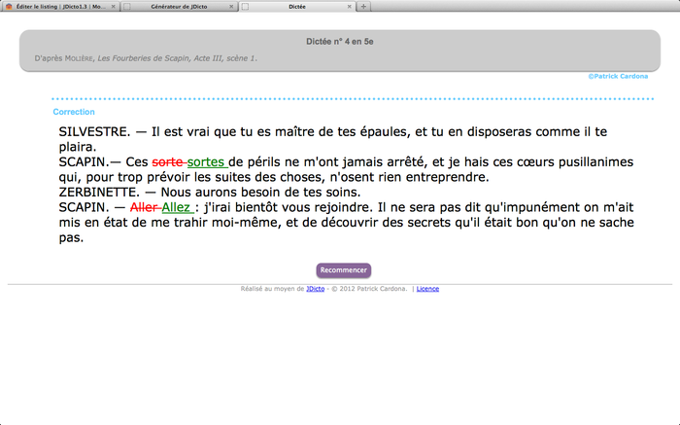The width and height of the screenshot is (680, 425).
Task: Click the "Dictée n° 4 en 5e" title
Action: (x=339, y=43)
